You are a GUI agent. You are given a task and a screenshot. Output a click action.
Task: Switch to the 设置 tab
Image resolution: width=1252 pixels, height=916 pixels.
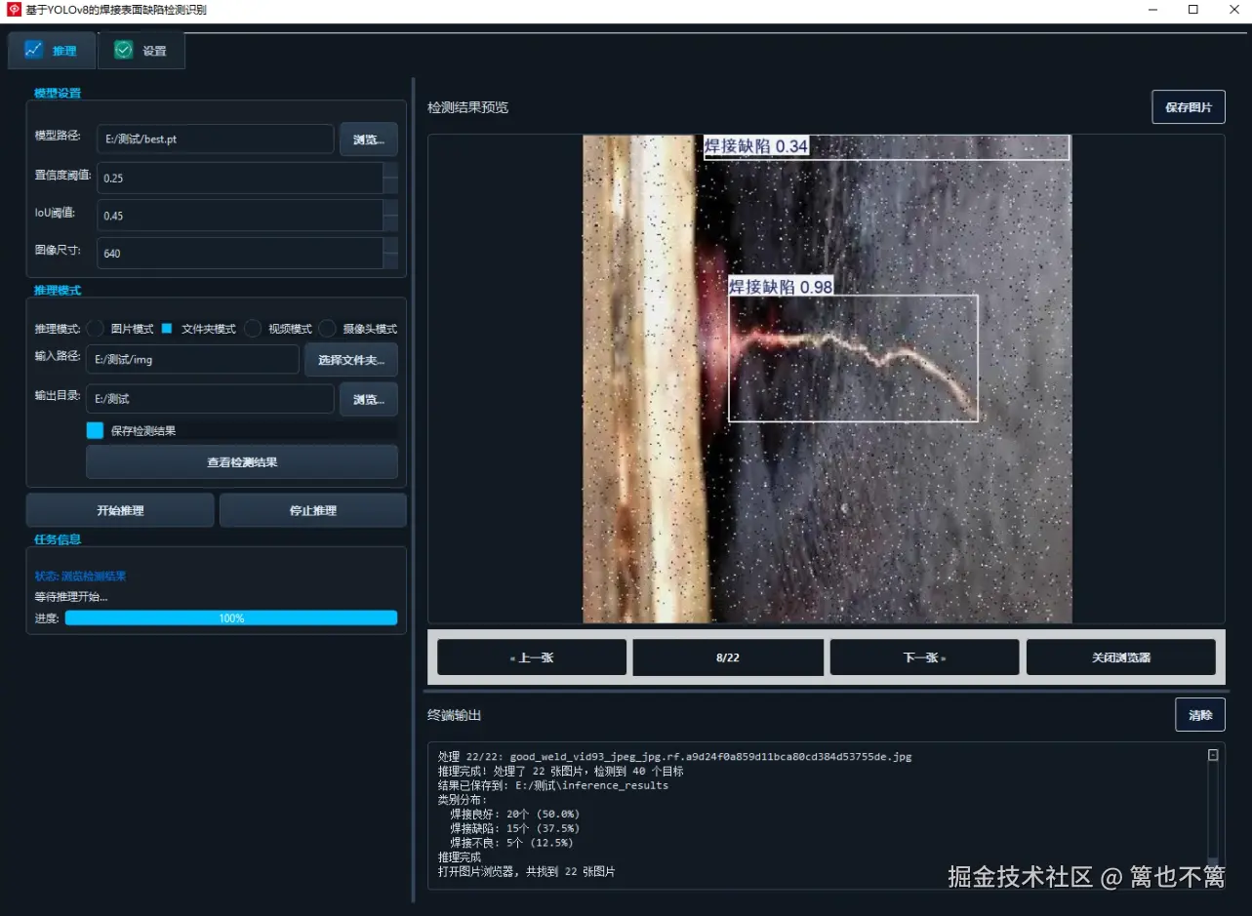[141, 49]
